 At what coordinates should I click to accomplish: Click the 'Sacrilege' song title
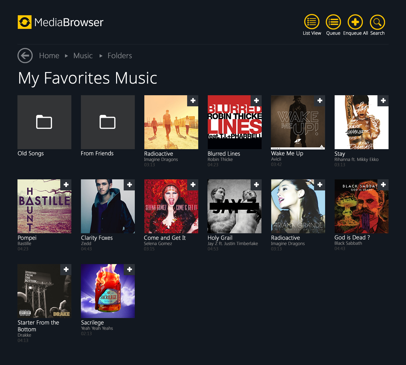click(92, 322)
